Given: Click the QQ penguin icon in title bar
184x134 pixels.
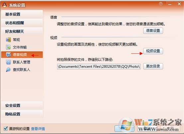Looking at the screenshot, I should coord(4,5).
